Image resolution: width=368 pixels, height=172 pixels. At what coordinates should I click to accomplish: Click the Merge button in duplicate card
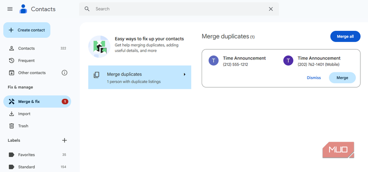point(342,78)
